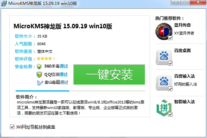Viewport: 207px width, 138px height.
Task: Click the 360杀毒 通过 link
Action: pos(64,66)
